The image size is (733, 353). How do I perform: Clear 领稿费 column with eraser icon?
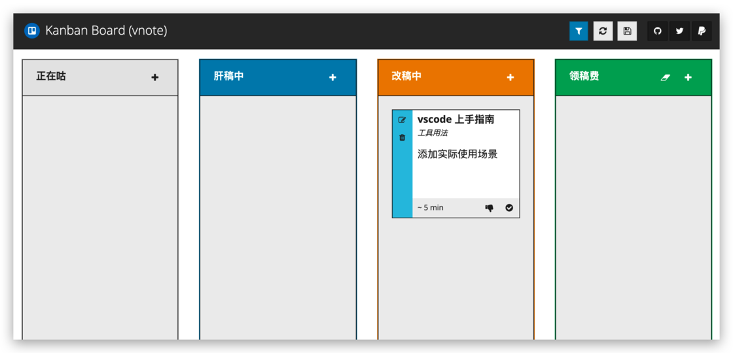(666, 77)
